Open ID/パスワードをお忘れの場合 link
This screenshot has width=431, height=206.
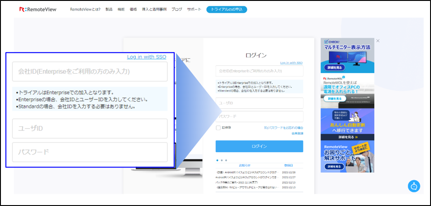pos(284,128)
